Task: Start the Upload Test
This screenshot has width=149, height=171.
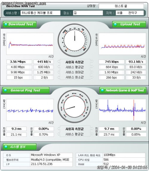Action: [x=129, y=24]
